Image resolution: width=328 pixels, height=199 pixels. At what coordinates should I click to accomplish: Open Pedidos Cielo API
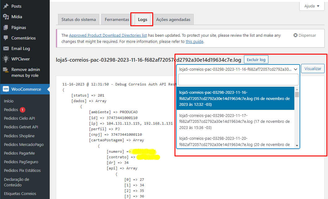(x=19, y=118)
